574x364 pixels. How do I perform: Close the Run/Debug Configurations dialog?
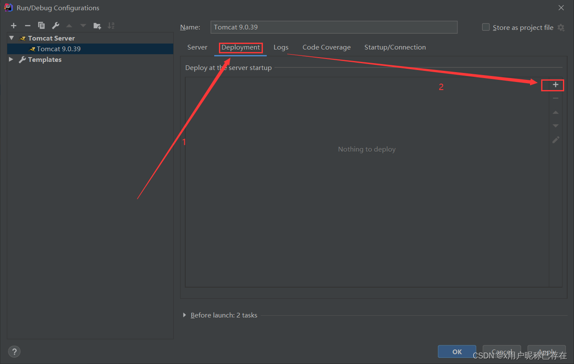561,8
